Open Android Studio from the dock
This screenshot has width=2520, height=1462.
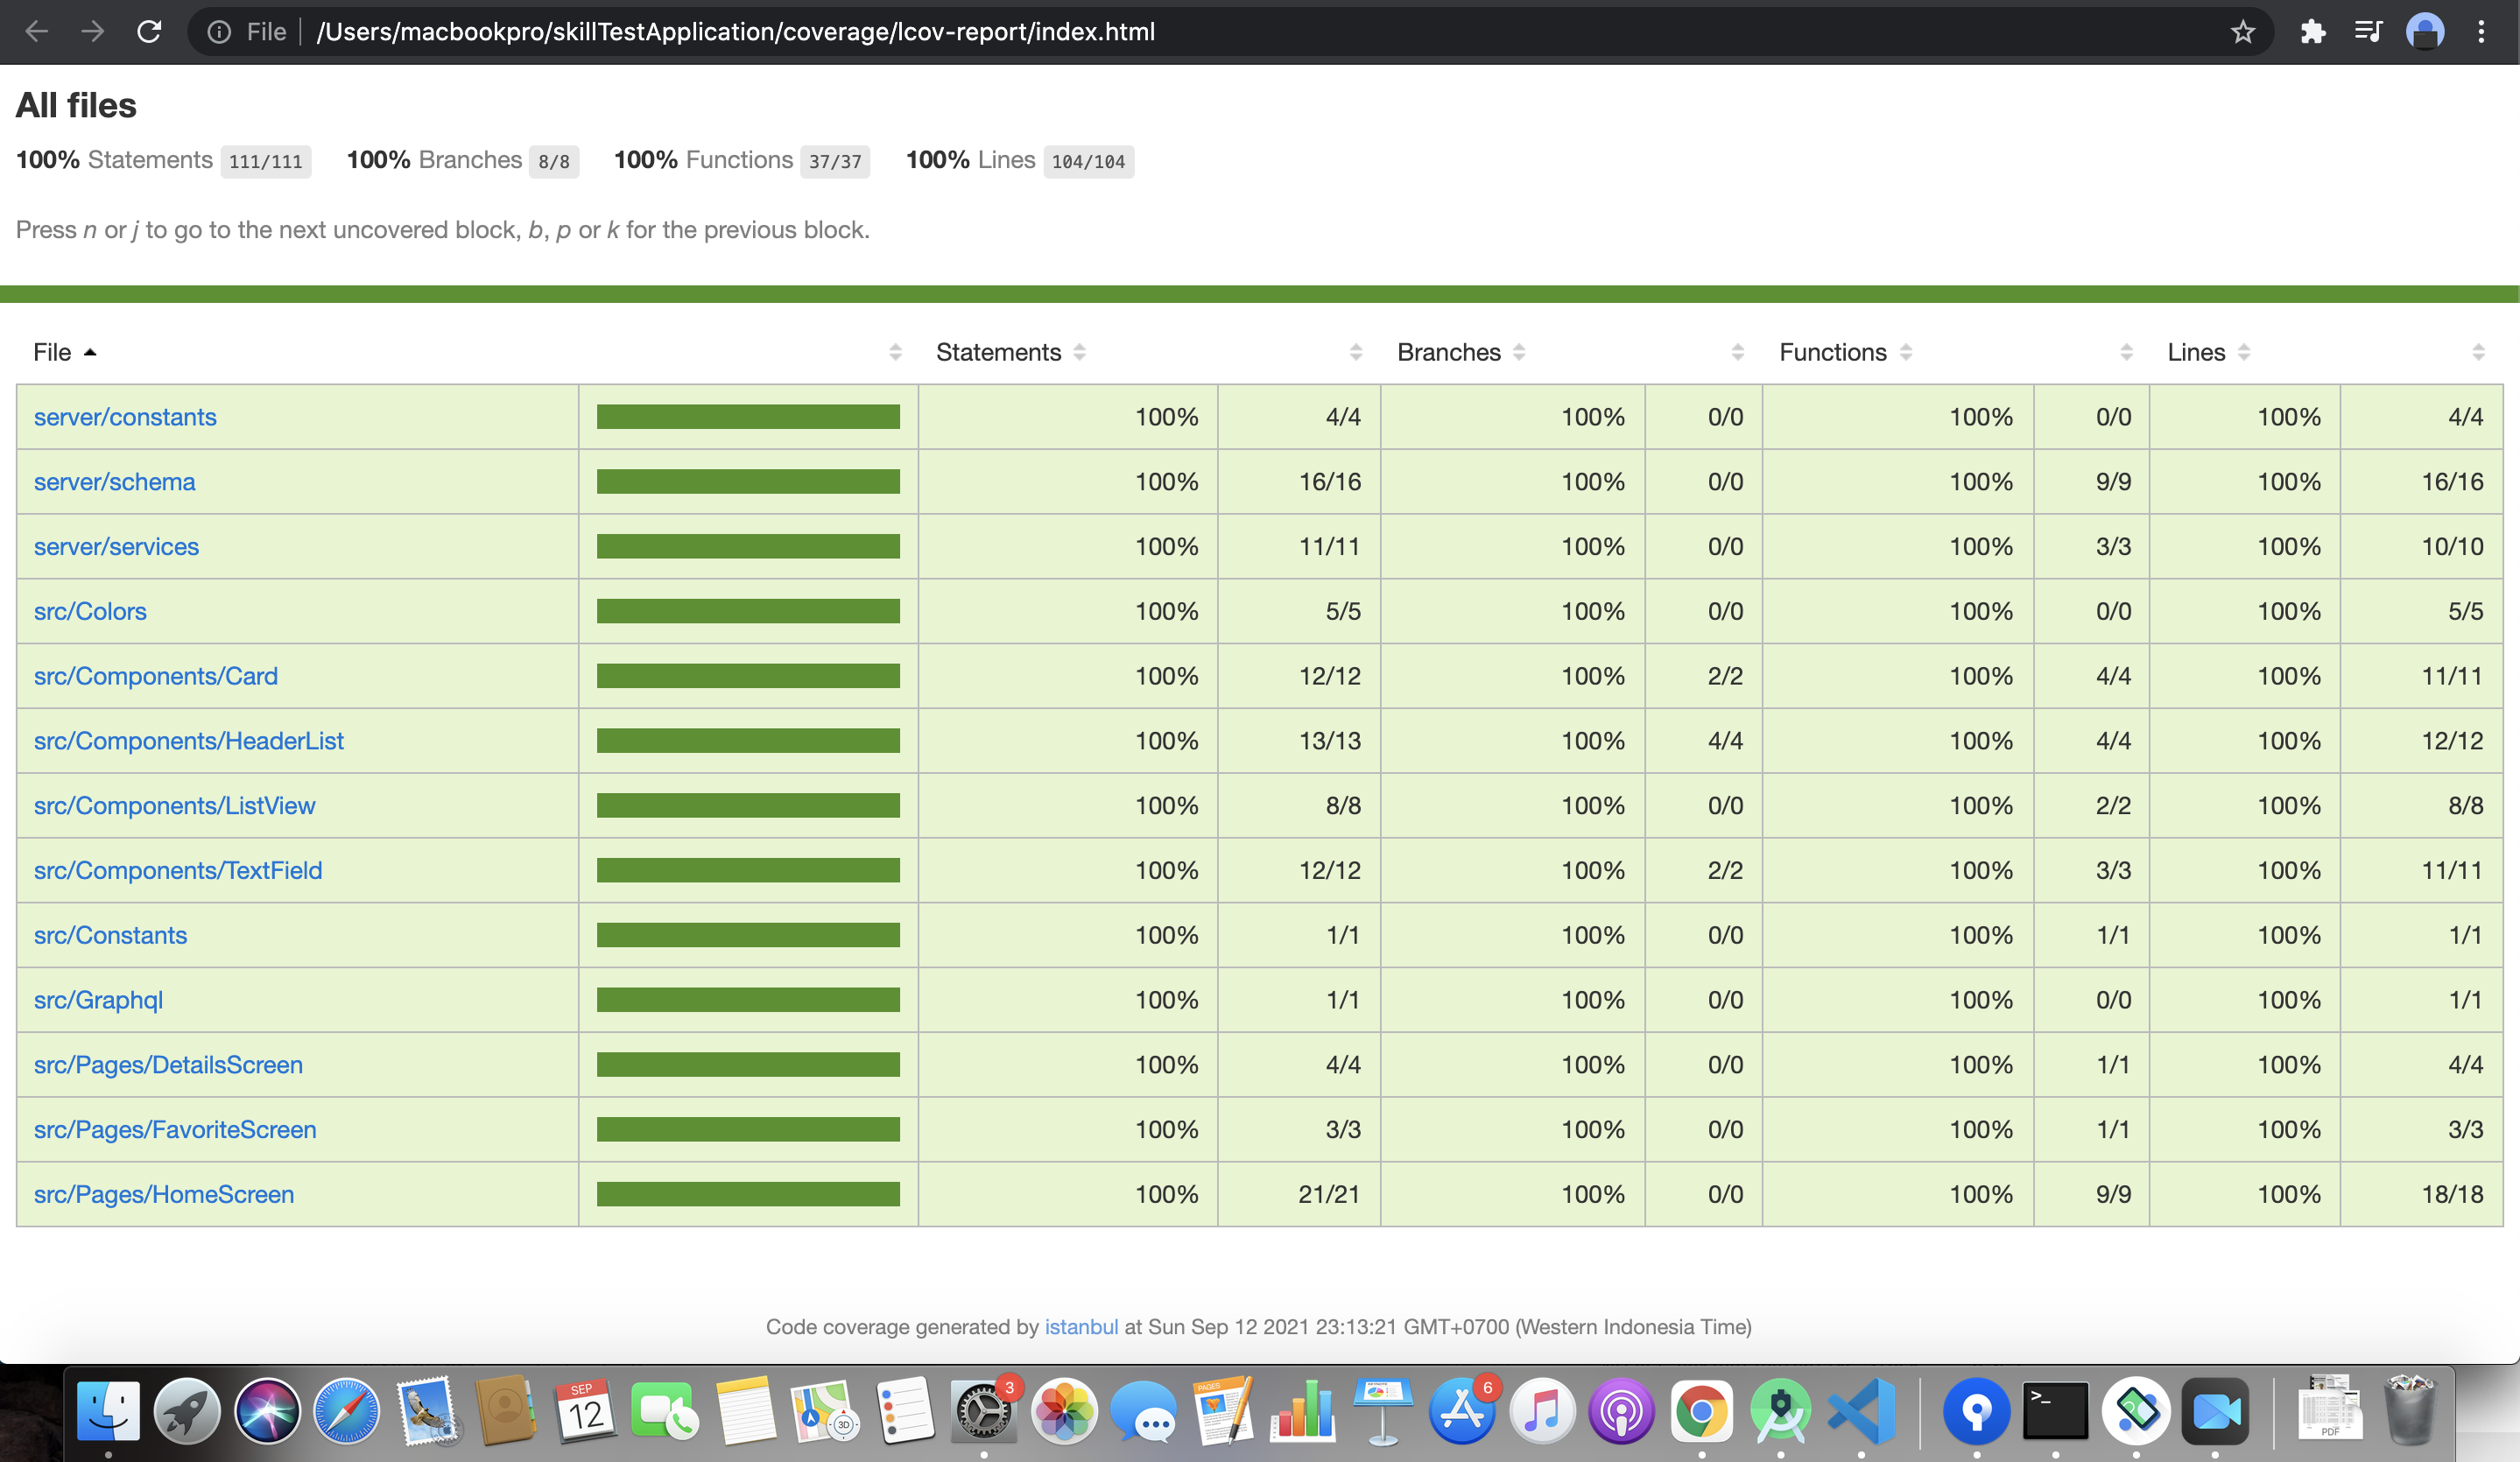coord(1781,1410)
